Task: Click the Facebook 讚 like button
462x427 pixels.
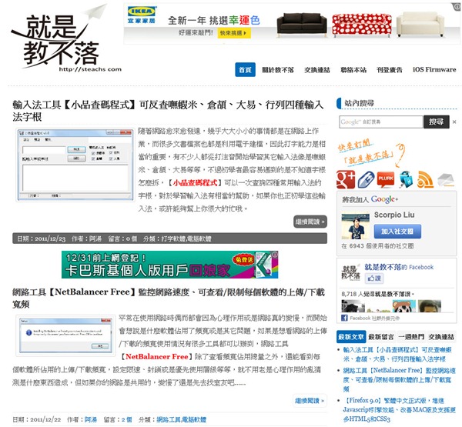Action: pos(374,278)
